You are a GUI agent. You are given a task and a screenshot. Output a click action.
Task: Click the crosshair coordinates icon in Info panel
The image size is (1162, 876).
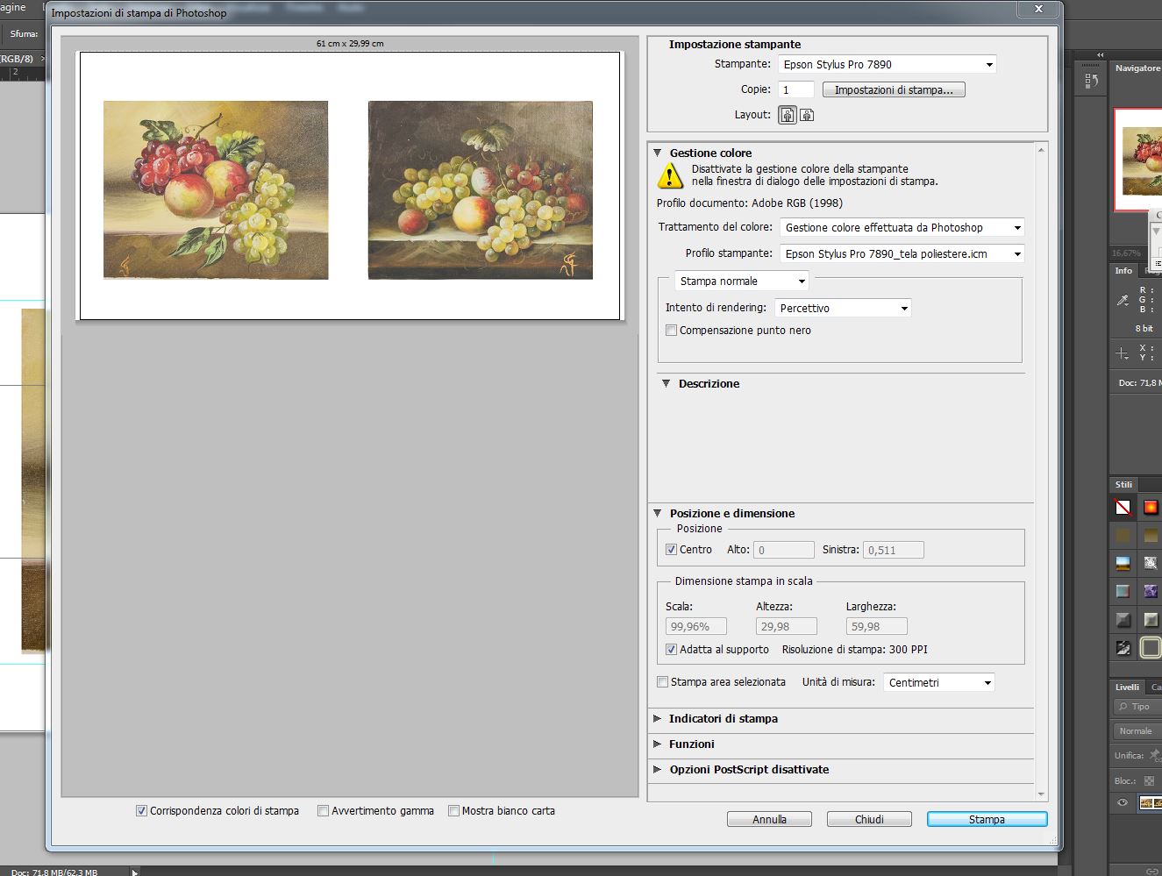pos(1123,353)
